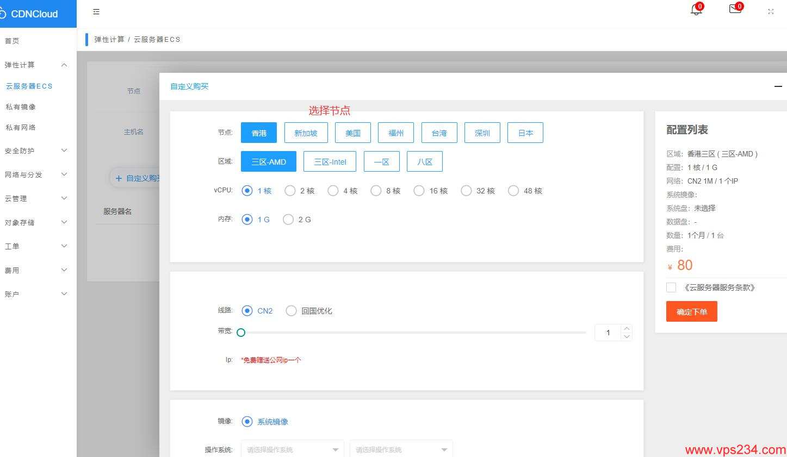Select the 8 核 vCPU option
The width and height of the screenshot is (787, 457).
[x=386, y=191]
